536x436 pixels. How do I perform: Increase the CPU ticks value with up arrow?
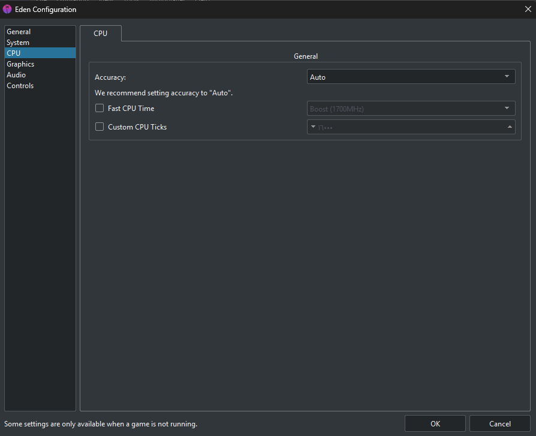(x=510, y=127)
